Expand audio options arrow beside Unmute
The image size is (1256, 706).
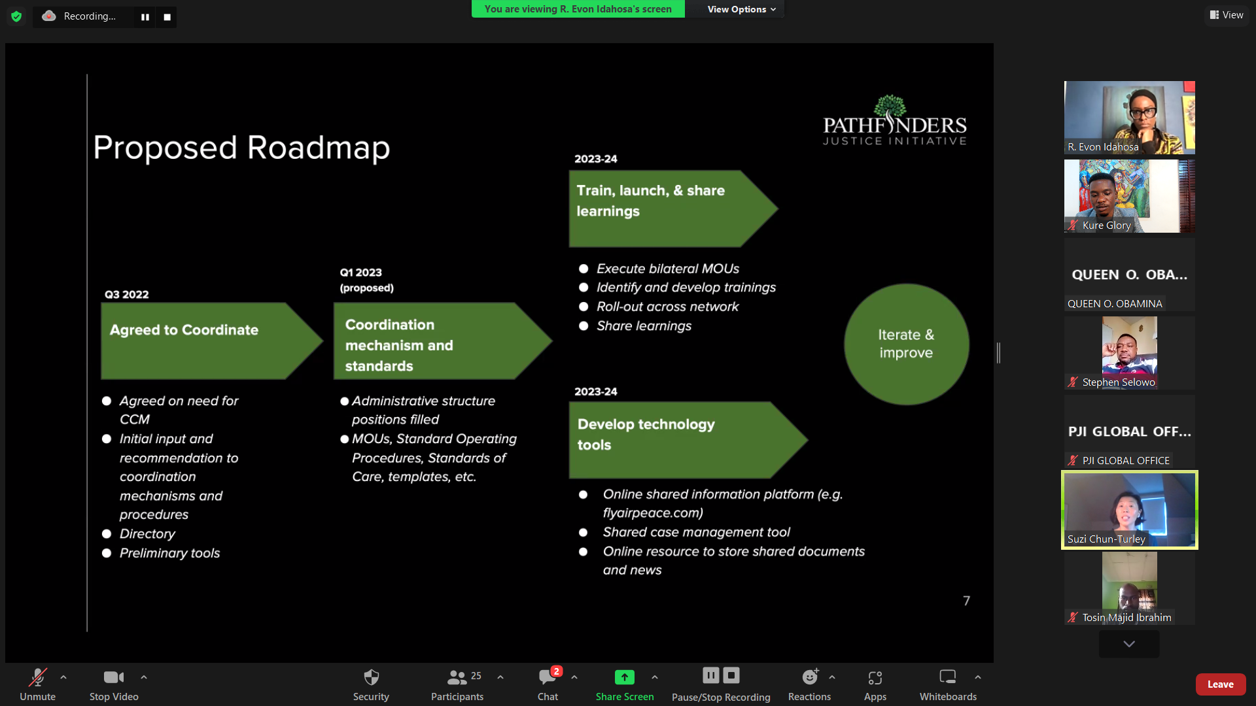63,677
